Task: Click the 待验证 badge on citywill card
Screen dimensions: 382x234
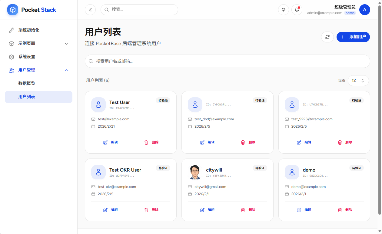Action: (x=260, y=168)
